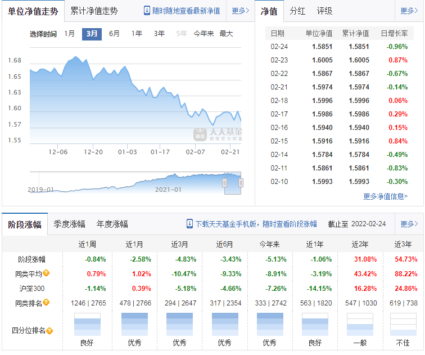
Task: Click the mobile phone icon beside 随时随地查看最新净值
Action: 147,11
